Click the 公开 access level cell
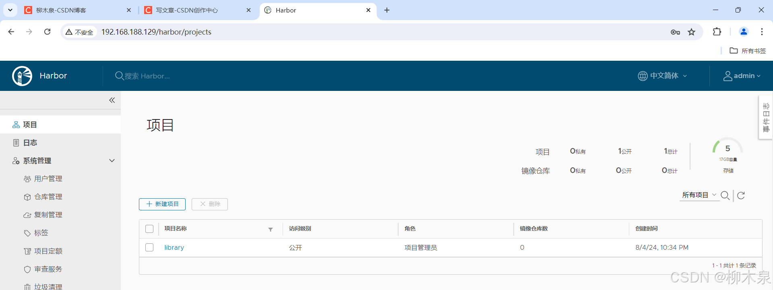Screen dimensions: 773x290 point(295,248)
